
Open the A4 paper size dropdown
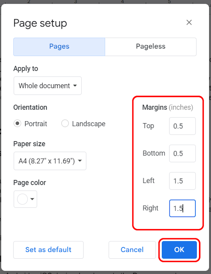50,161
